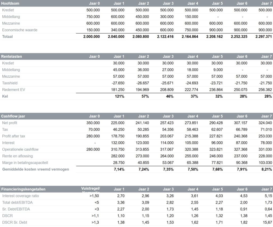This screenshot has width=273, height=227.
Task: Click the Taxshield row label
Action: [10, 83]
